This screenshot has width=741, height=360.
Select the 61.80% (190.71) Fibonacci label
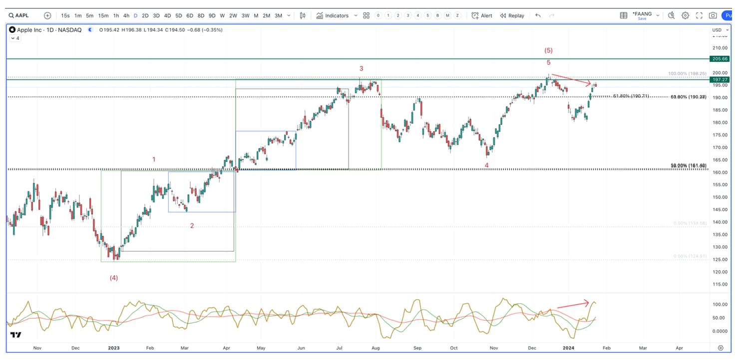(631, 96)
